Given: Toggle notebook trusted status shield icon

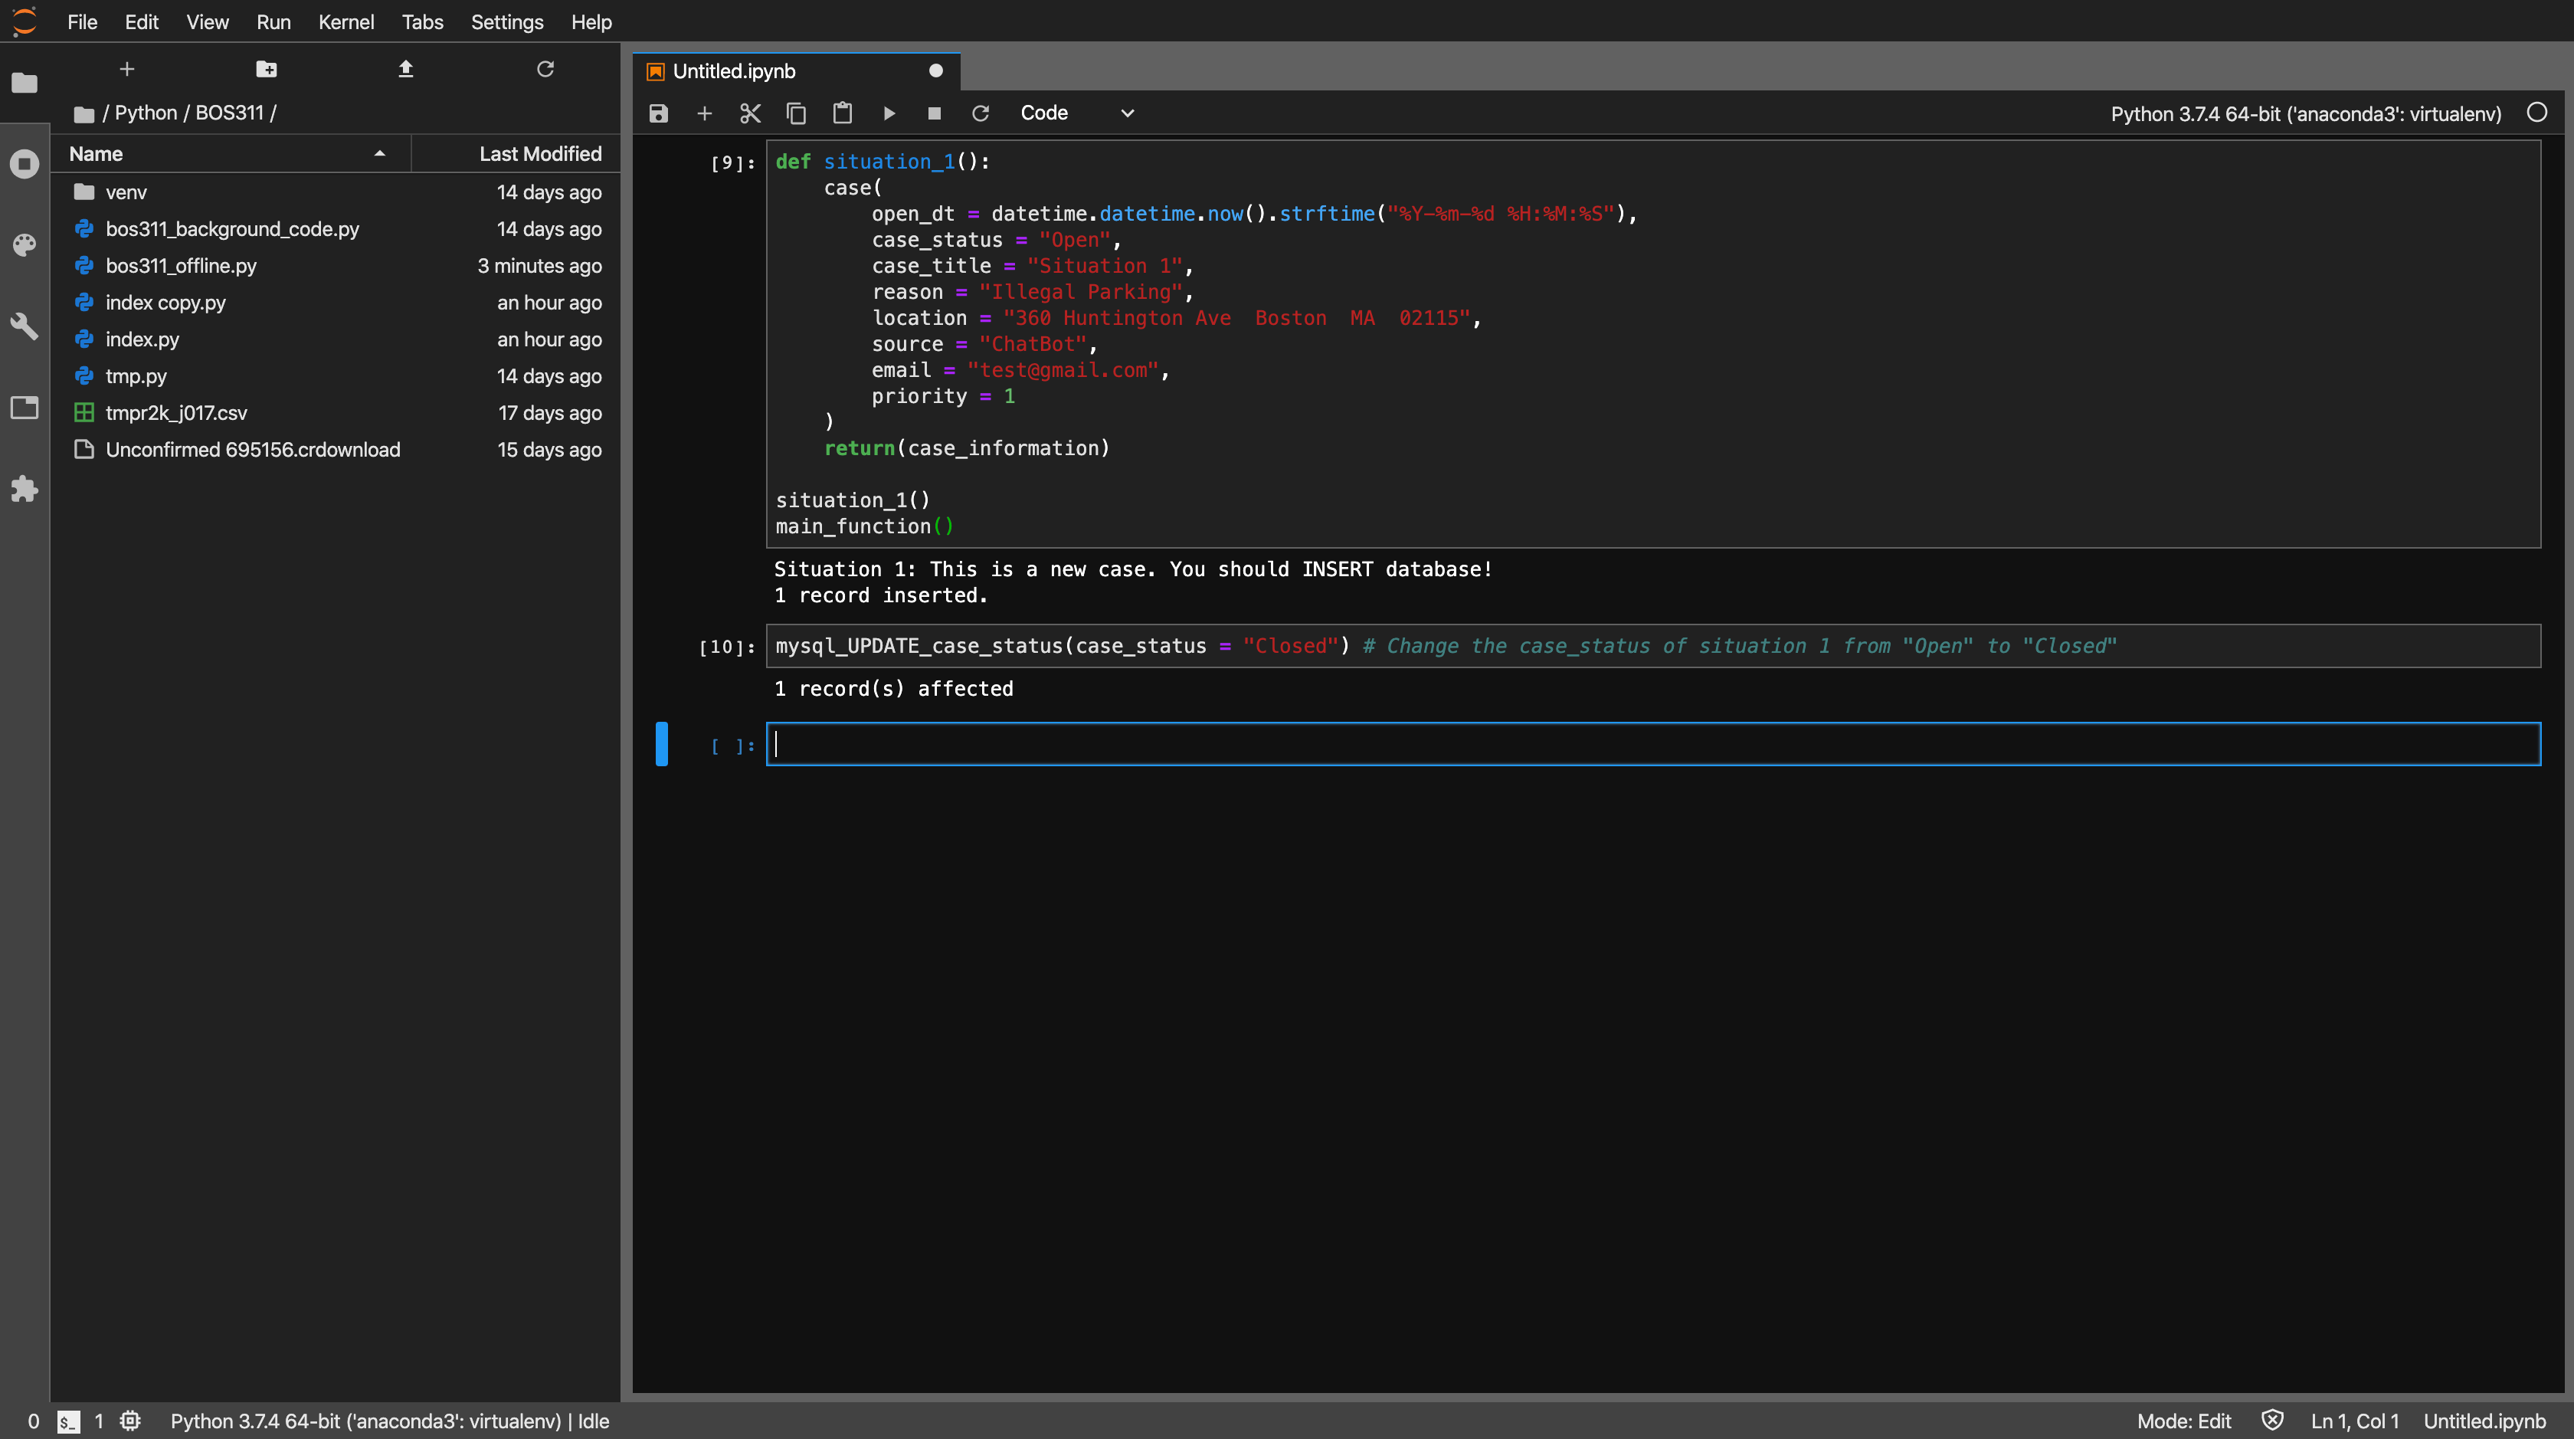Looking at the screenshot, I should pyautogui.click(x=2272, y=1420).
